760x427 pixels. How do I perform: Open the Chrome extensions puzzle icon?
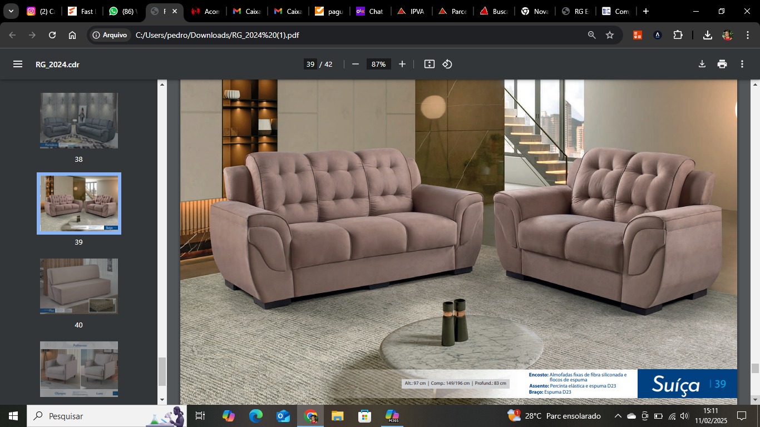(x=678, y=35)
